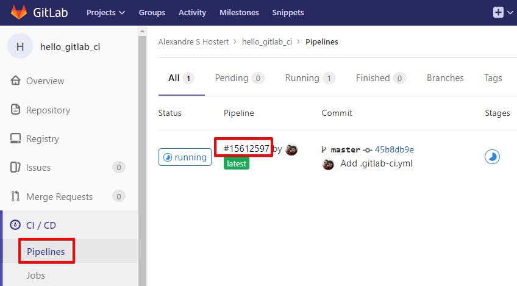
Task: Select the Repository sidebar icon
Action: 16,110
